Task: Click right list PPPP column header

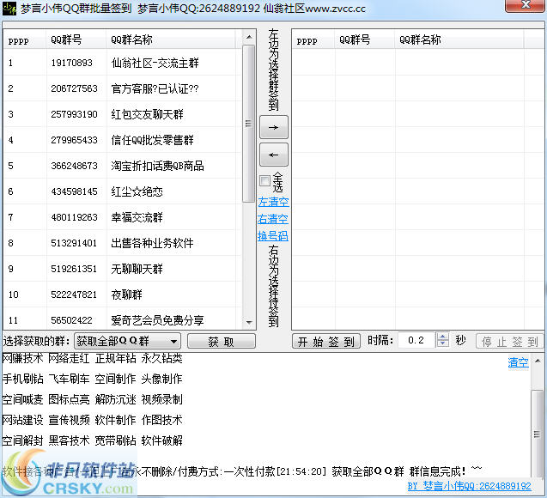Action: (x=313, y=39)
